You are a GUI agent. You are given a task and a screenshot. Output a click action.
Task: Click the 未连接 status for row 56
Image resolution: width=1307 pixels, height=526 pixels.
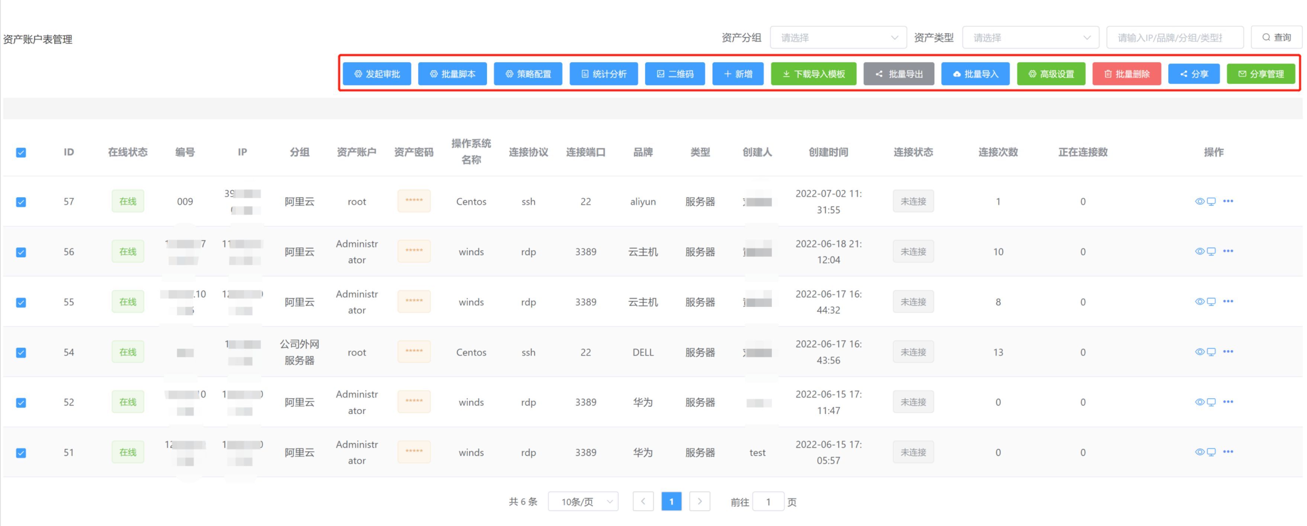point(913,251)
